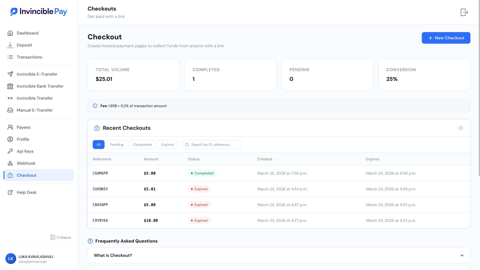Click the LK user avatar
The image size is (480, 270).
coord(11,259)
